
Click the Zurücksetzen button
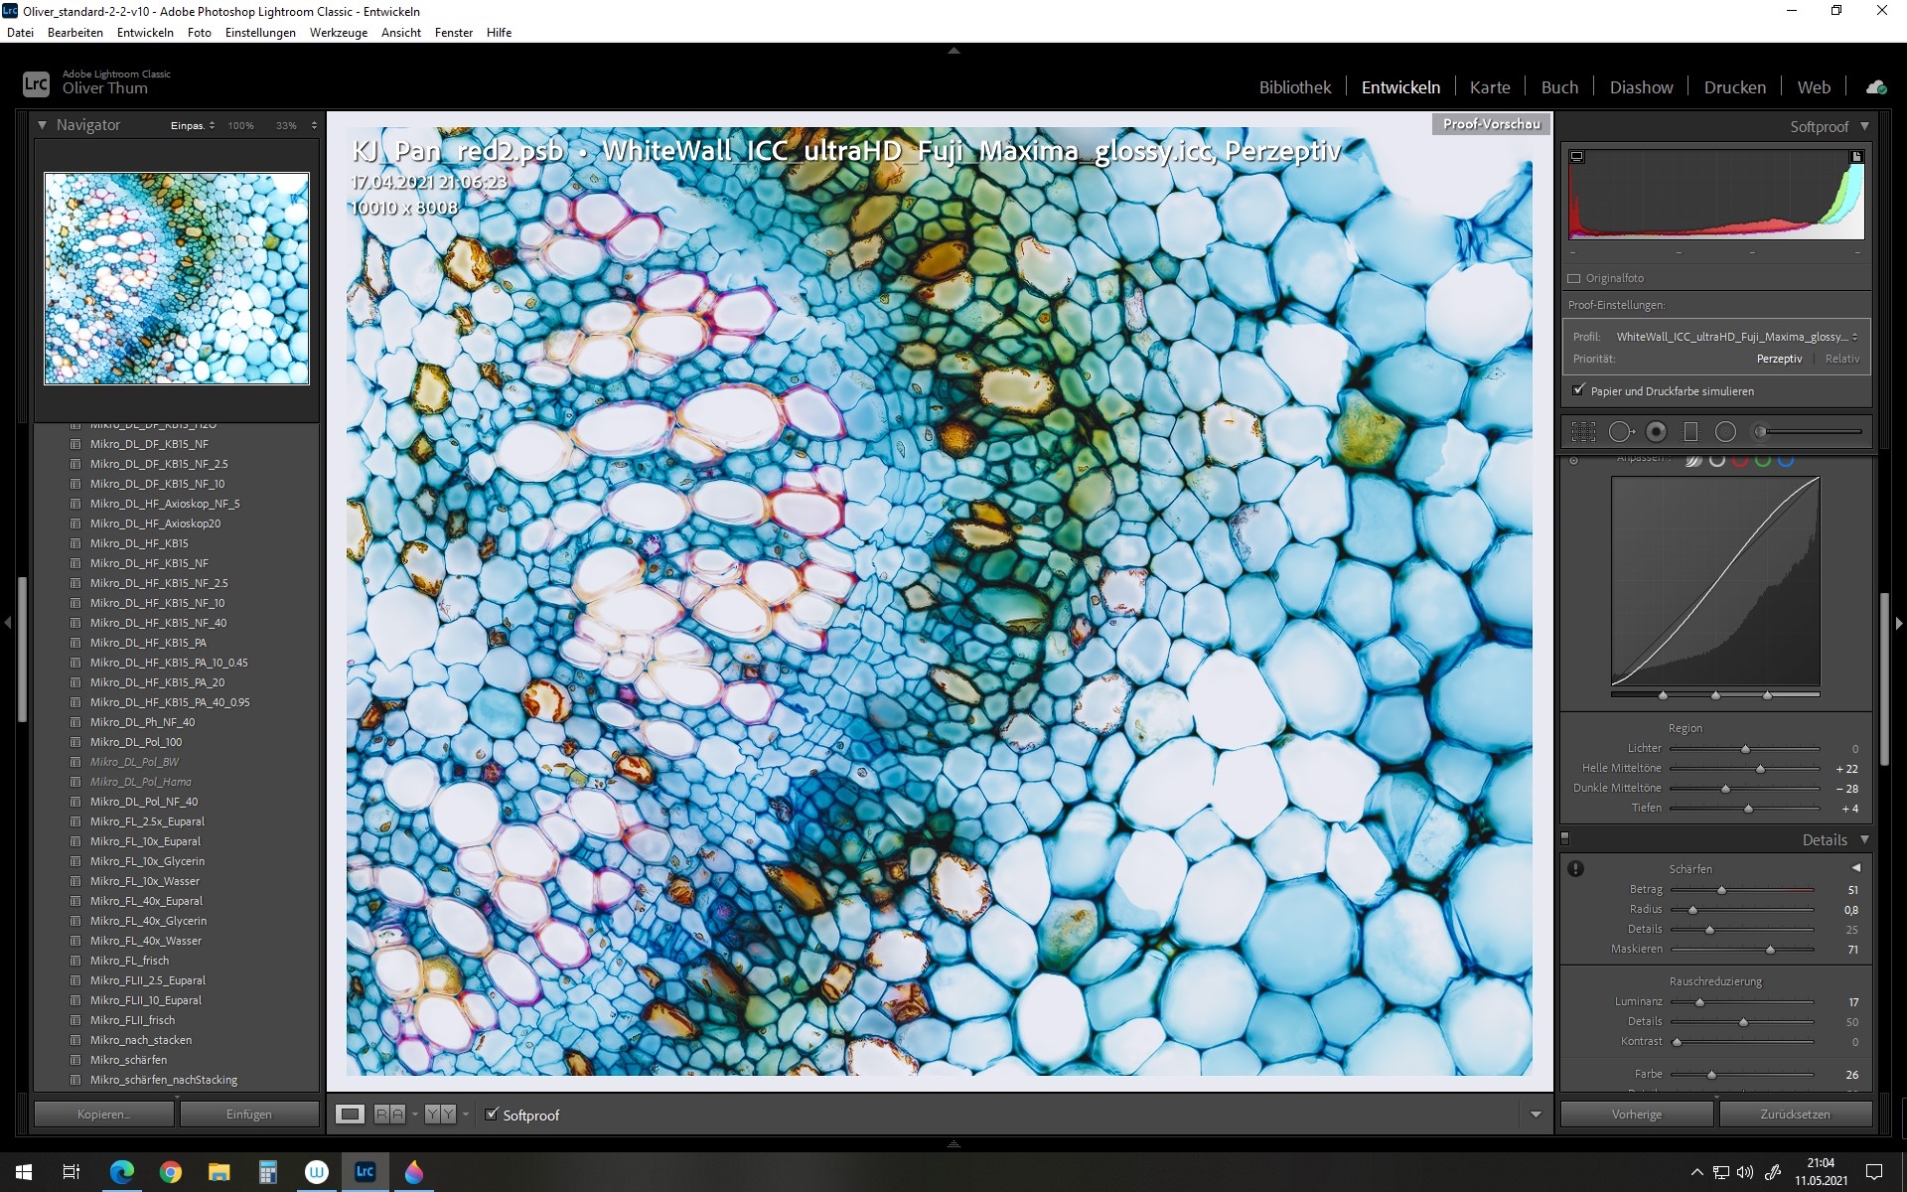[x=1795, y=1115]
